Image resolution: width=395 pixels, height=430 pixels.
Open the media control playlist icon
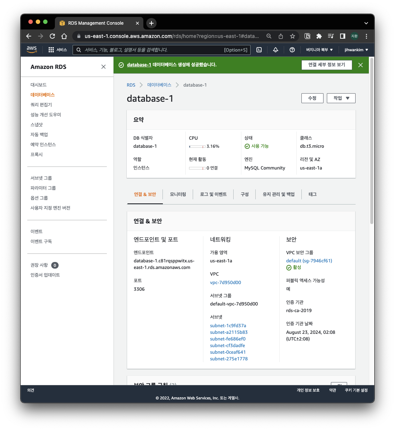coord(331,36)
